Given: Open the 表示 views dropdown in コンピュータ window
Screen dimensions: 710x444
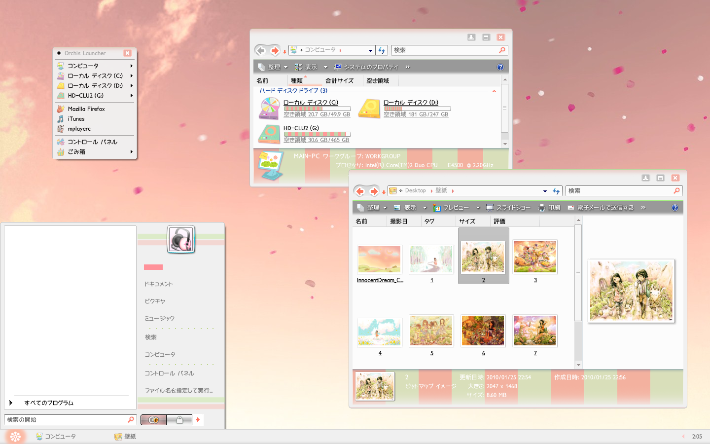Looking at the screenshot, I should point(325,67).
